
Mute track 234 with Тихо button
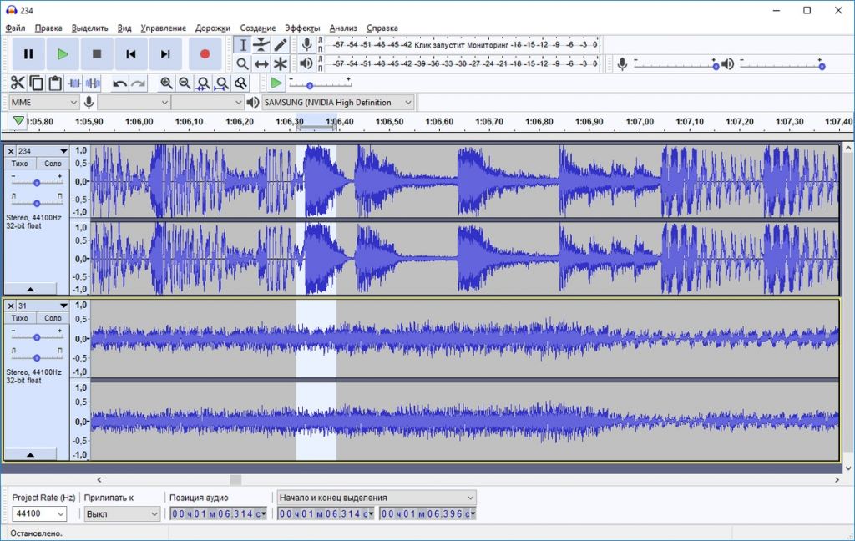point(20,164)
